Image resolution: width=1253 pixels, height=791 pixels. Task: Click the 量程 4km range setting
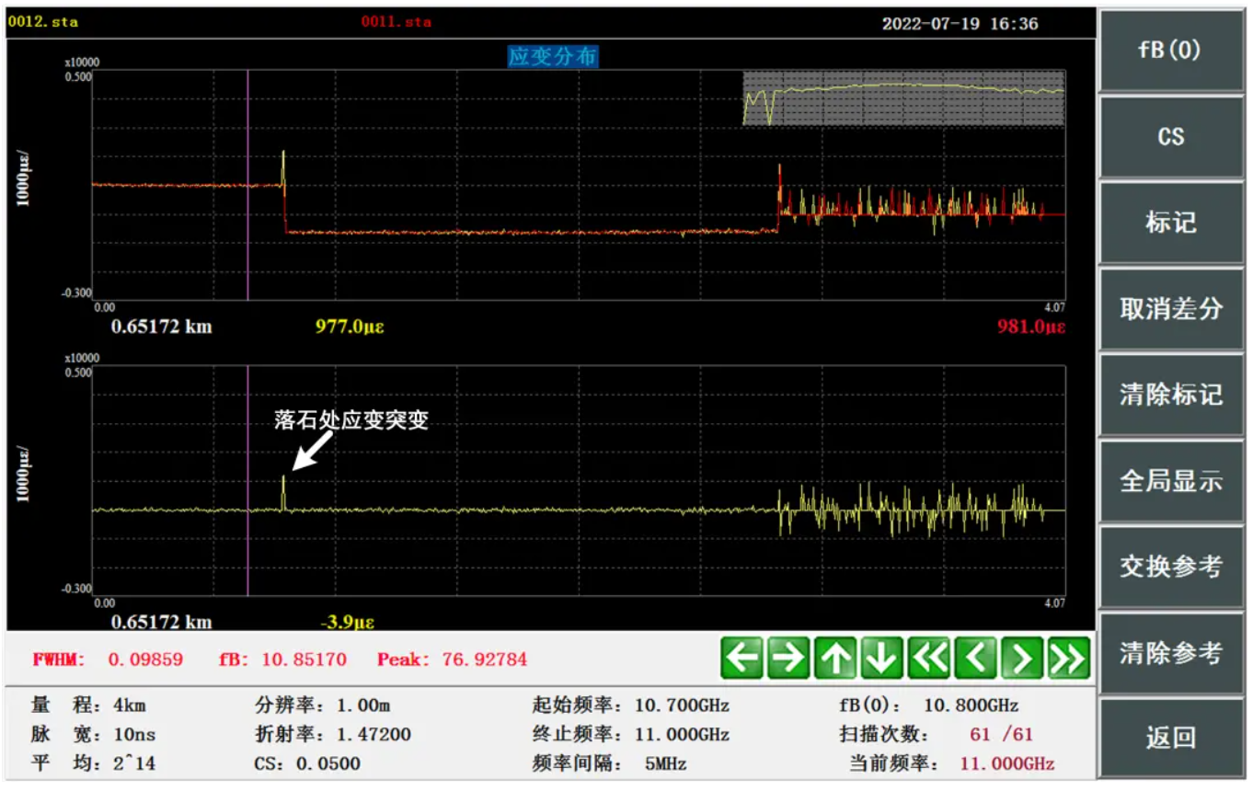[88, 706]
